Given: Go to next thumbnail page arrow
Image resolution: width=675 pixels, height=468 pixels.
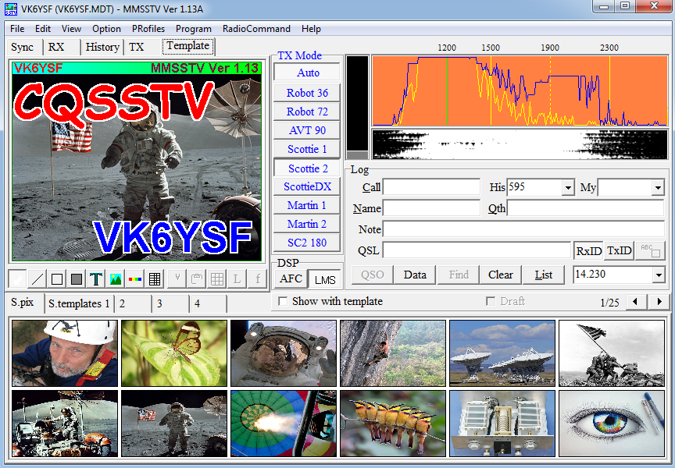Looking at the screenshot, I should coord(659,302).
